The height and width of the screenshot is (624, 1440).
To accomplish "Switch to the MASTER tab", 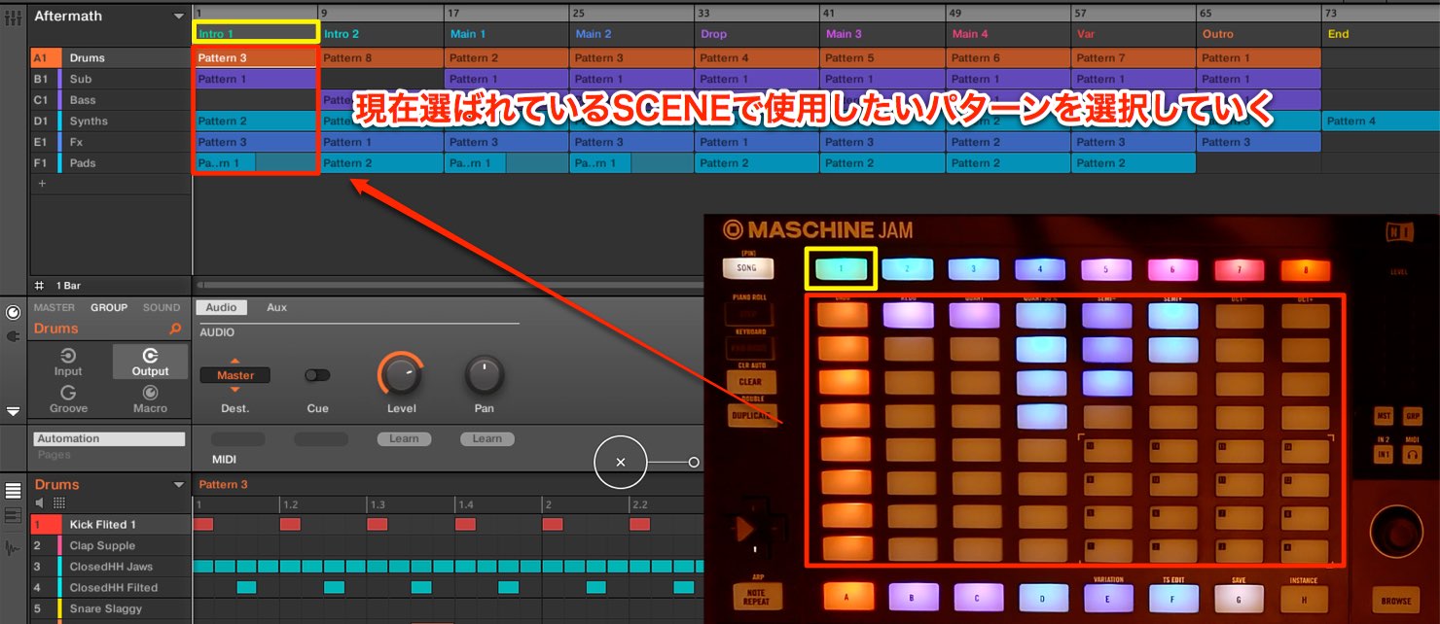I will pyautogui.click(x=54, y=307).
